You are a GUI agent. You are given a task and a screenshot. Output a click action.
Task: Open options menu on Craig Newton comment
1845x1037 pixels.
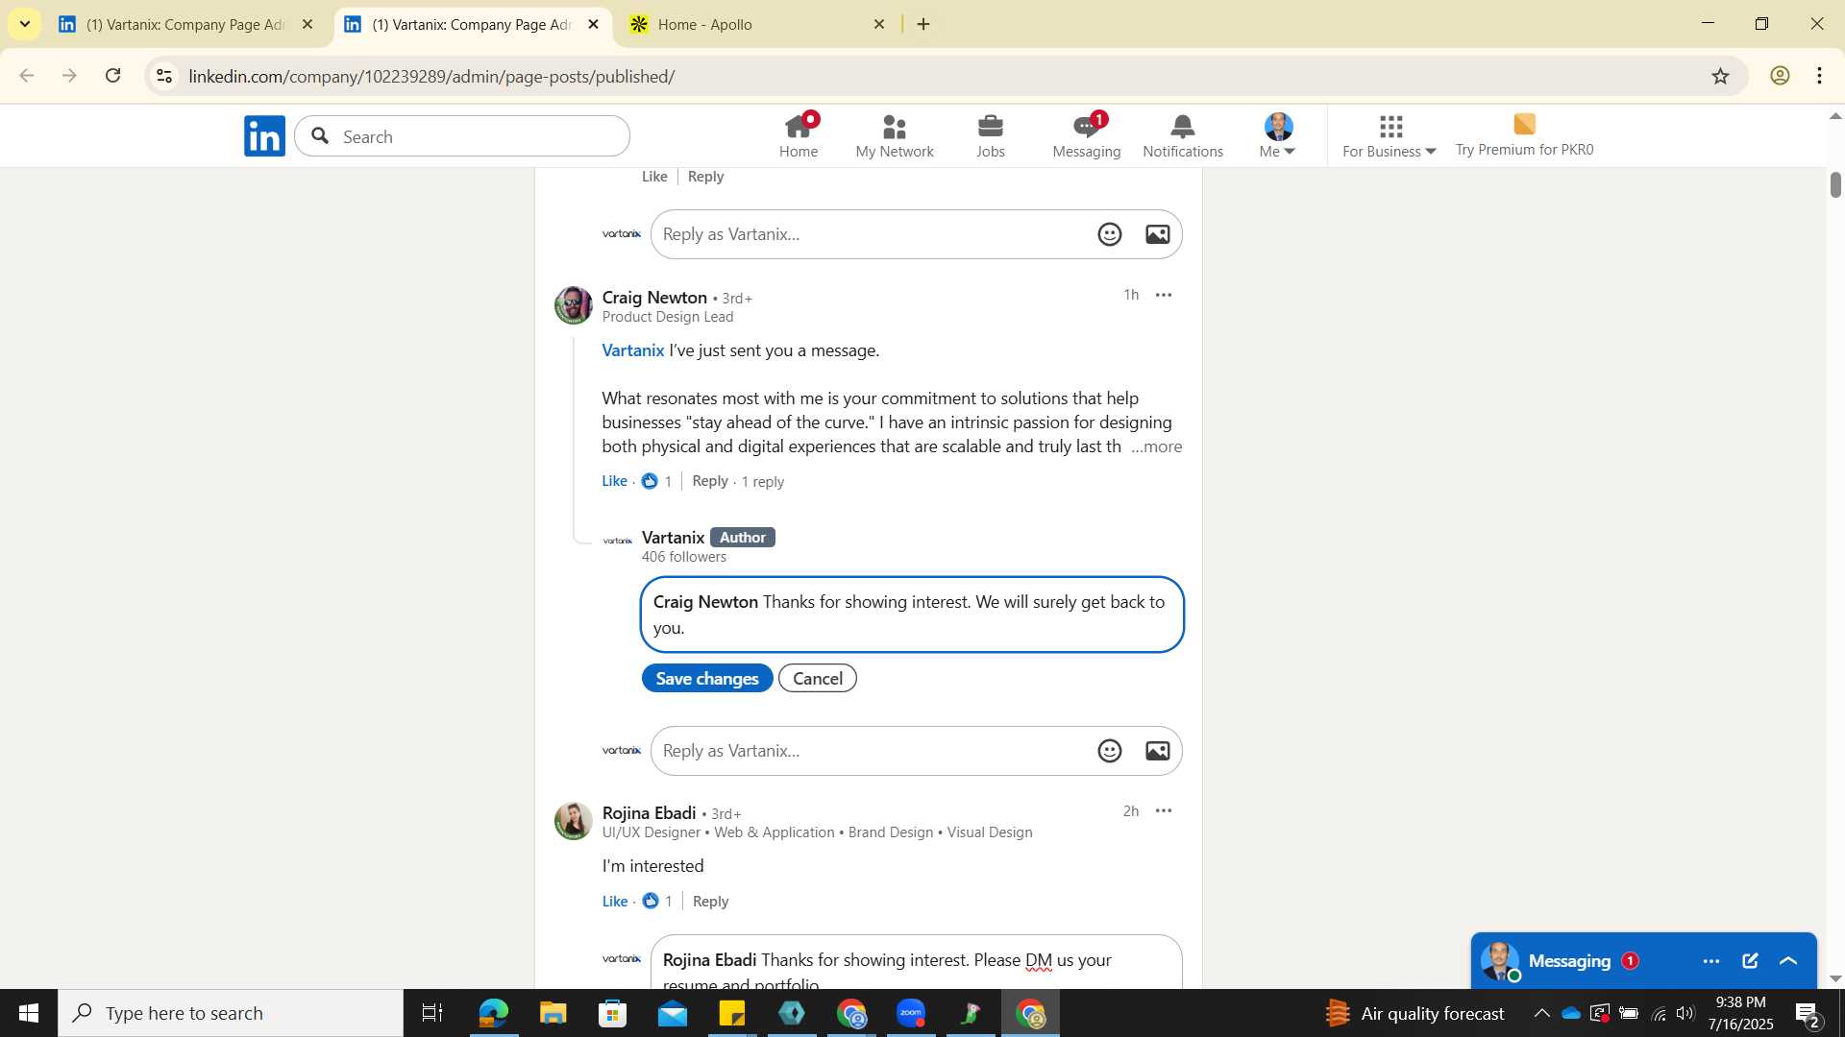1164,295
